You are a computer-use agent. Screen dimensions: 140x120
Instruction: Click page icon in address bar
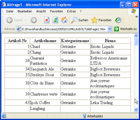pos(19,29)
